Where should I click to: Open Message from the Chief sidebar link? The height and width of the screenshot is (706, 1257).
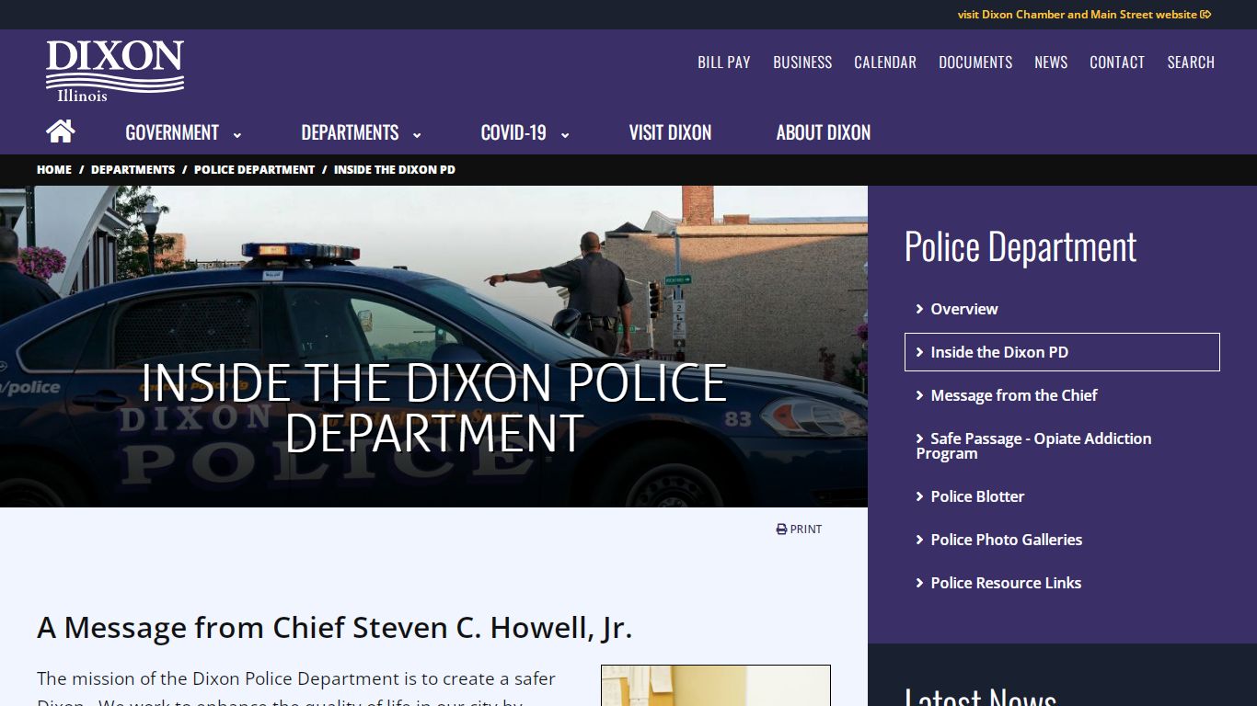pos(1062,395)
